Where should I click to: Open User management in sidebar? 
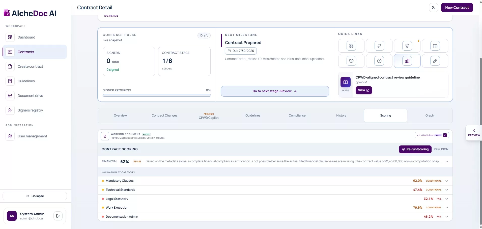[35, 136]
